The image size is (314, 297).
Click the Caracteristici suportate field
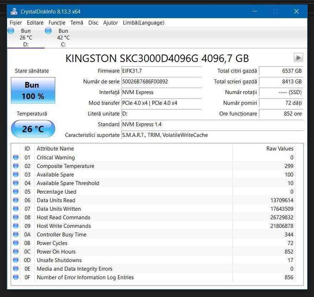(x=212, y=135)
